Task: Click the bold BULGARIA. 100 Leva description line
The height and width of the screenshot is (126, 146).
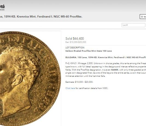Action: point(106,57)
